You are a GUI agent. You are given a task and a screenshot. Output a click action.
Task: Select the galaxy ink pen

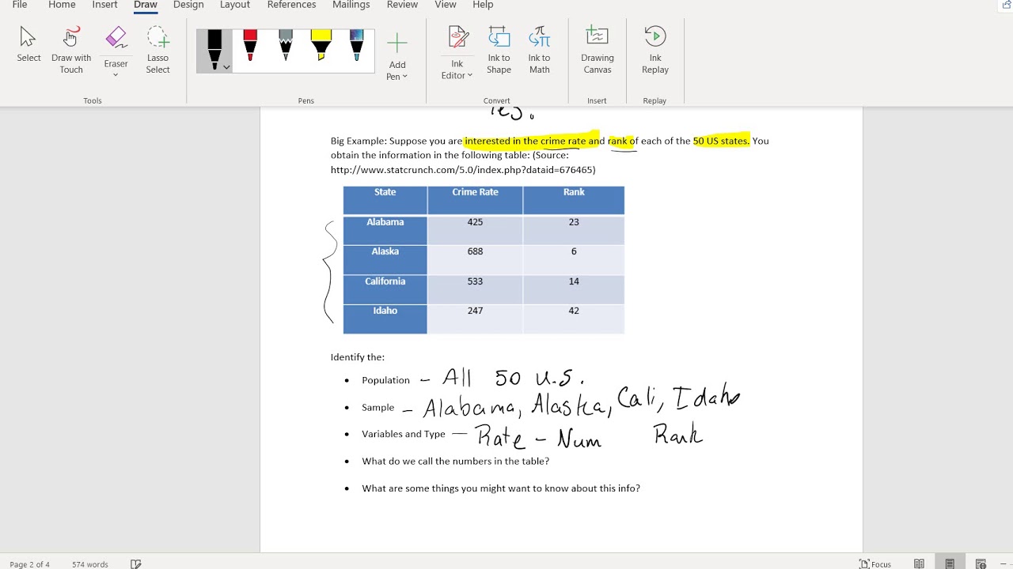point(356,45)
